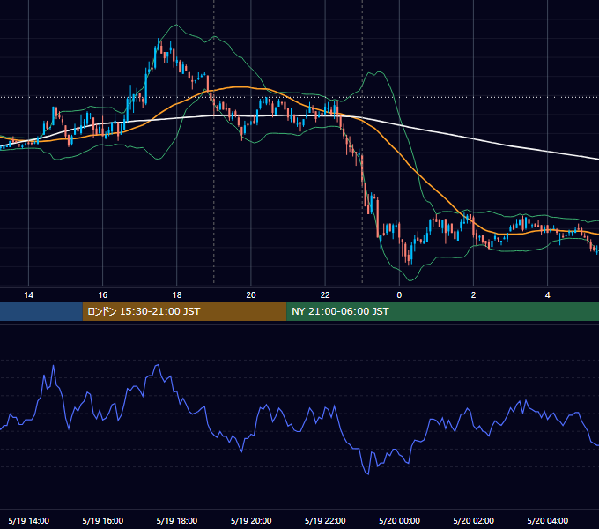Click the ロンドン 15:30-21:00 JST session bar
This screenshot has height=529, width=599.
coord(184,311)
